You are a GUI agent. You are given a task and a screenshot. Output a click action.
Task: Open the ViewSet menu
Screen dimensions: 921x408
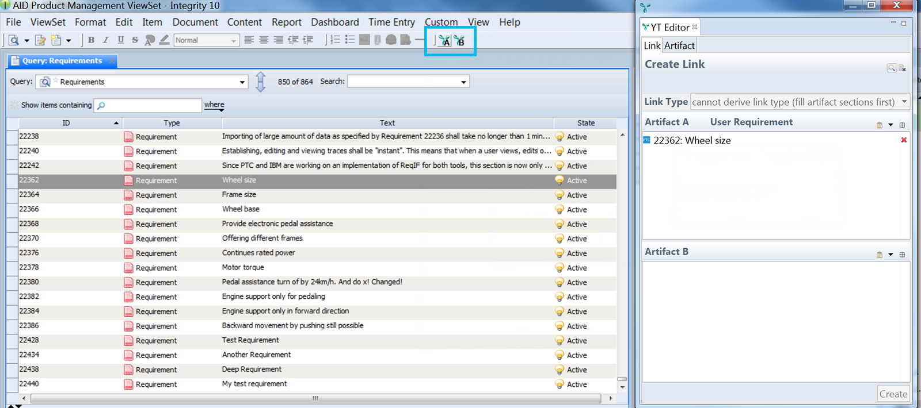click(48, 22)
